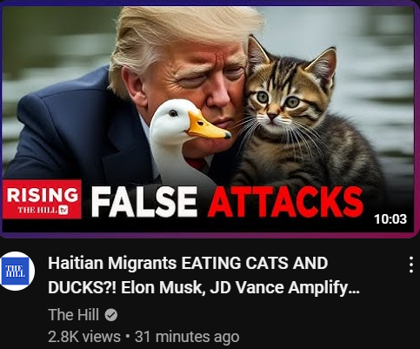Open the three-dot more actions menu

[411, 265]
